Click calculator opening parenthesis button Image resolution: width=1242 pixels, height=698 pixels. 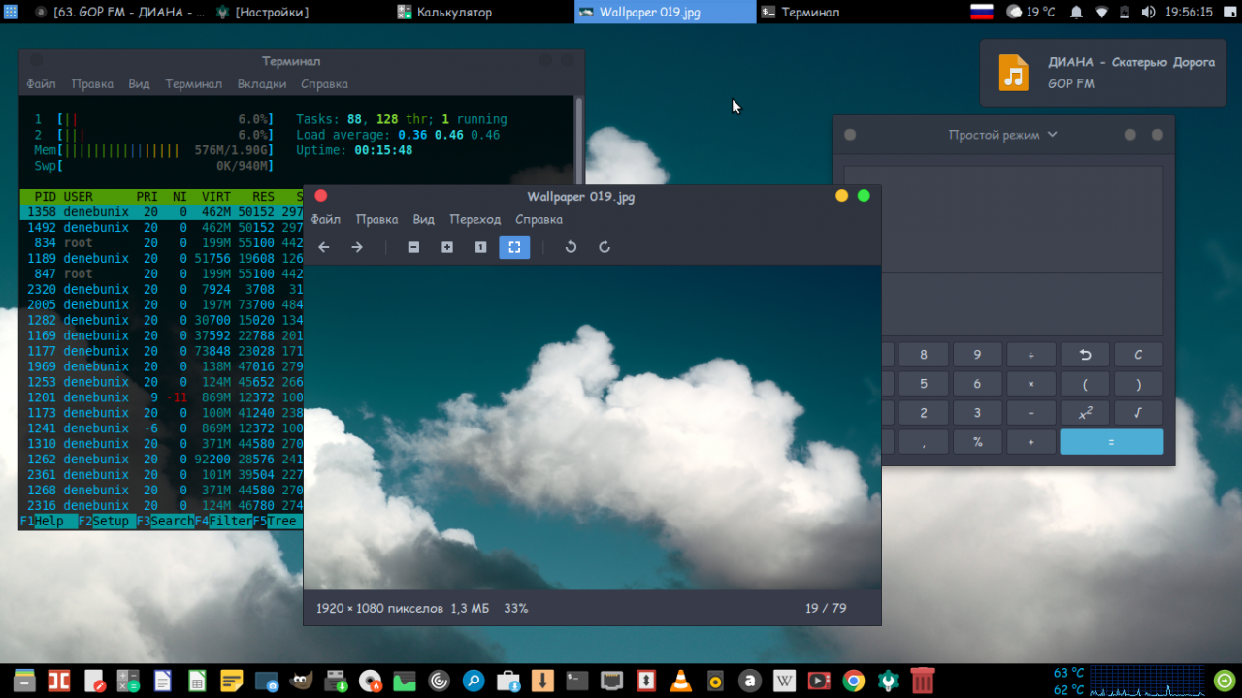[x=1085, y=384]
